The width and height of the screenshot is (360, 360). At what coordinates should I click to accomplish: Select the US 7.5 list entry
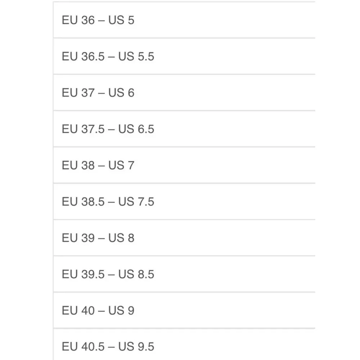184,202
